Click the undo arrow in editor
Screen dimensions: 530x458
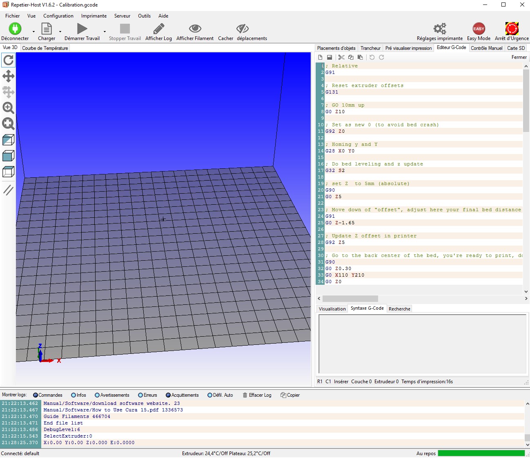(x=372, y=57)
